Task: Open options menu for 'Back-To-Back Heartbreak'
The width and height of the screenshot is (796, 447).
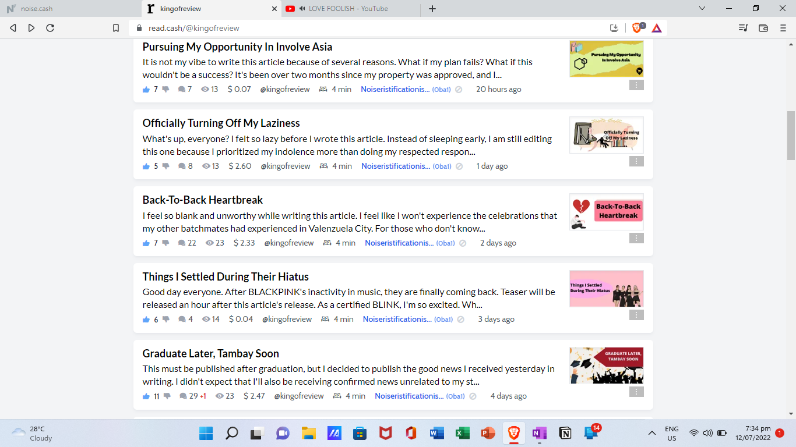Action: [x=636, y=238]
